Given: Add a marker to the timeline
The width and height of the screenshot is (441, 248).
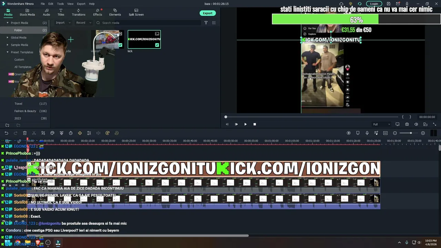Looking at the screenshot, I should tap(358, 133).
